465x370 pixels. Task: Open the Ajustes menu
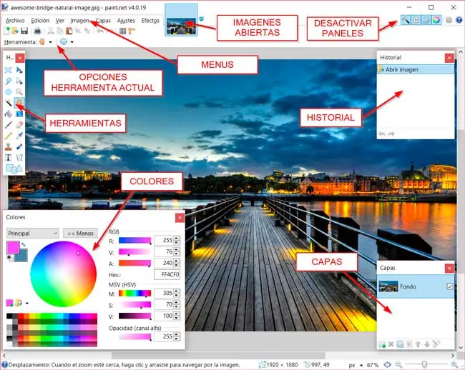(x=126, y=21)
